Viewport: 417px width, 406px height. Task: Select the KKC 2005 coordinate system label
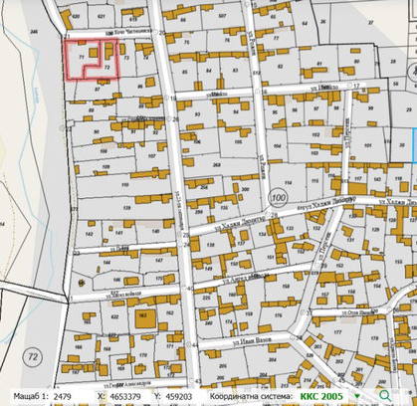(321, 396)
